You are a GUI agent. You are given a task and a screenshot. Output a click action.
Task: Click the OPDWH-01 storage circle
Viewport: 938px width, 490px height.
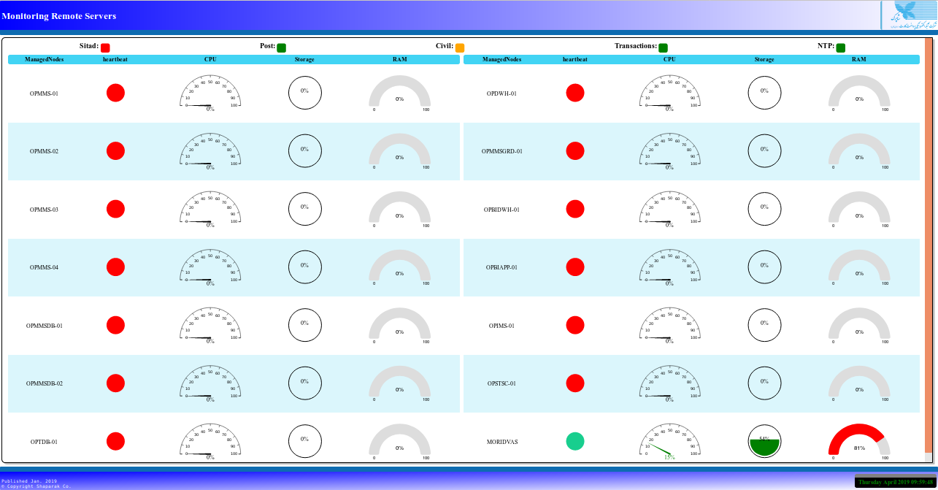764,93
